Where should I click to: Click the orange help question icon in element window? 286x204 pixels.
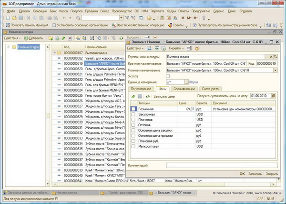point(197,48)
